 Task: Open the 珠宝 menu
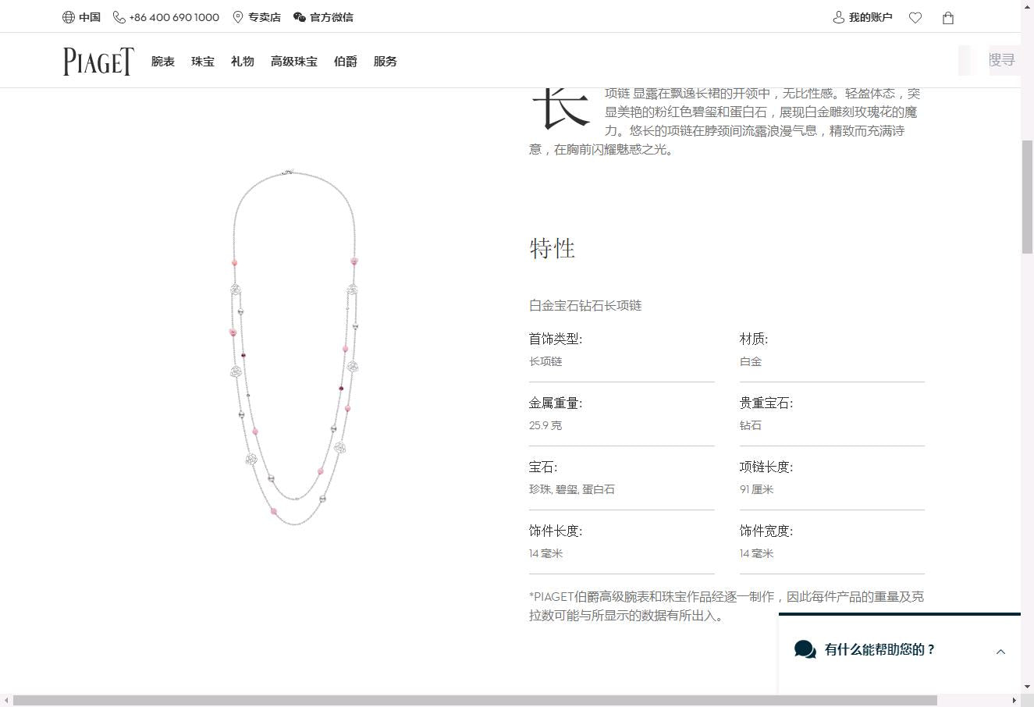[x=203, y=62]
